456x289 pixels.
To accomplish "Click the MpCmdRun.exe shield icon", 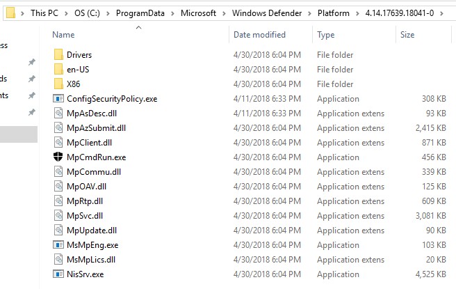I will click(x=58, y=157).
